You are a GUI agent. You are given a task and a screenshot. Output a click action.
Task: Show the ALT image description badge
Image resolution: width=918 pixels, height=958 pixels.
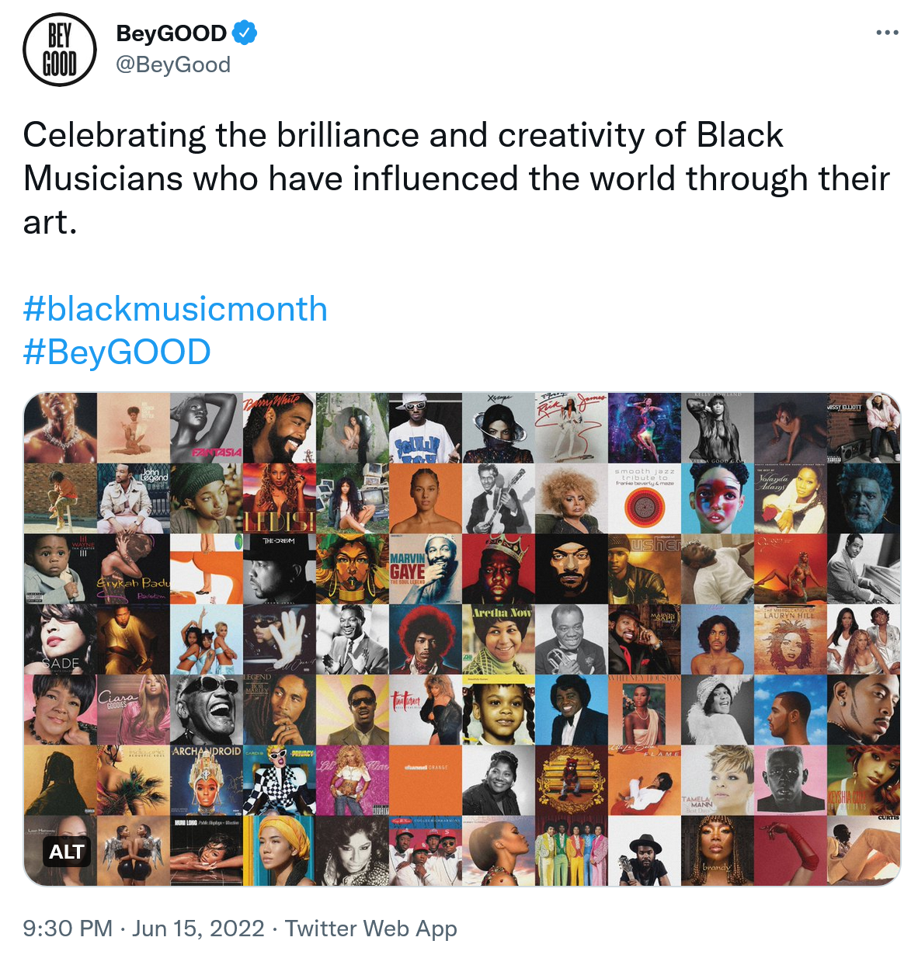click(66, 852)
